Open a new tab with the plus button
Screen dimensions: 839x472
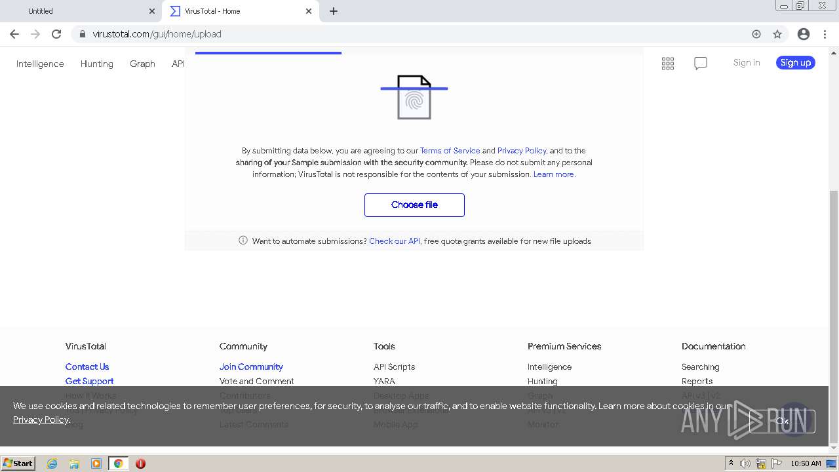point(334,11)
